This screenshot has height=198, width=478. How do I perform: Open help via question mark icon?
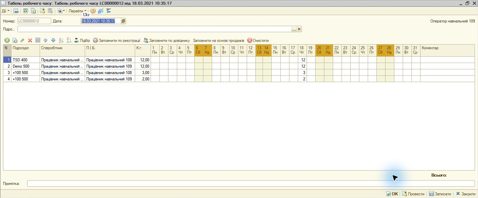click(93, 11)
